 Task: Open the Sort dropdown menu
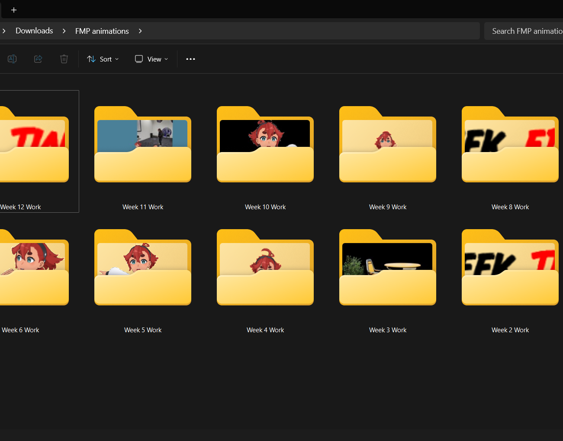(x=103, y=59)
